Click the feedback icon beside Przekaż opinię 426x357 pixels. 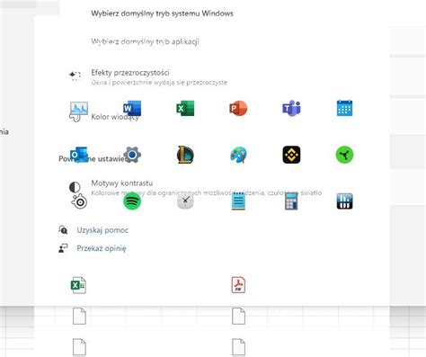point(63,248)
